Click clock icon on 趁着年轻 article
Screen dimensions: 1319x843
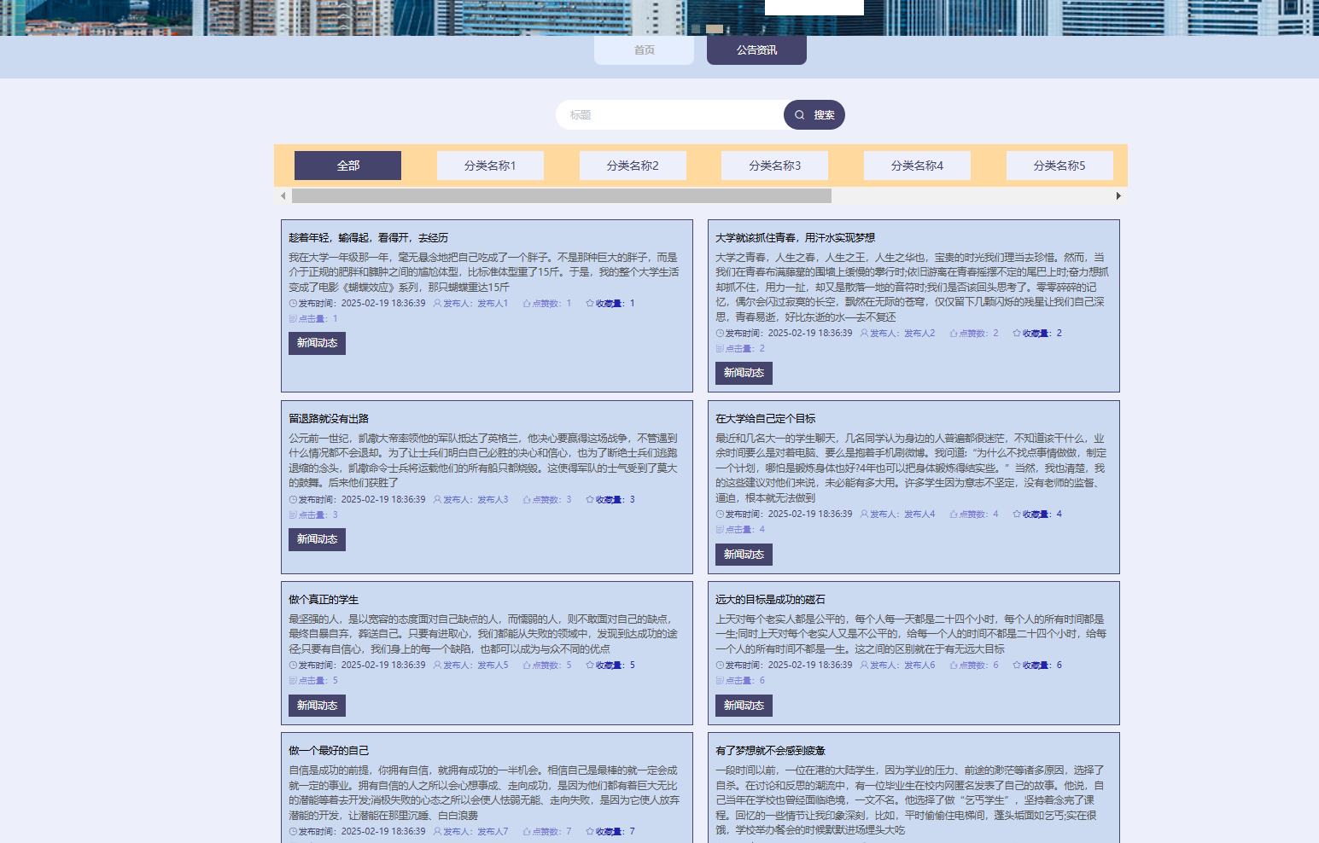point(293,304)
